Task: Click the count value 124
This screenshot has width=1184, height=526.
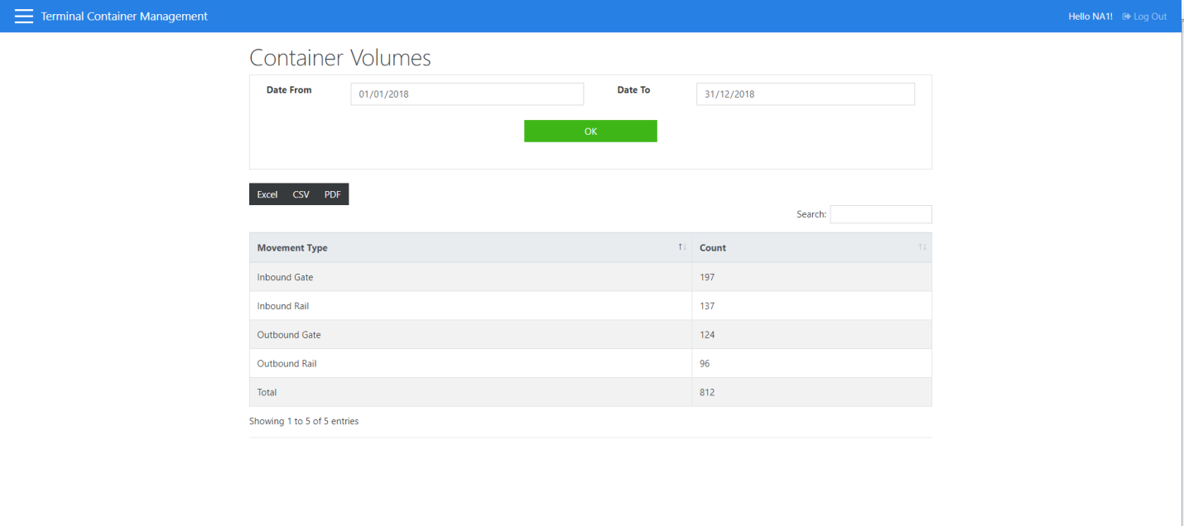Action: click(707, 335)
